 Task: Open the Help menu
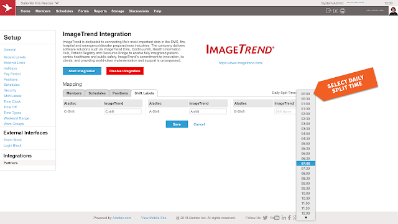pyautogui.click(x=157, y=11)
